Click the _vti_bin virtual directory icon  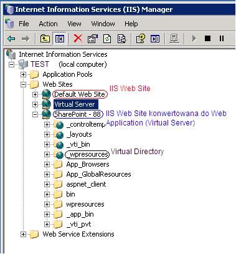[x=59, y=144]
